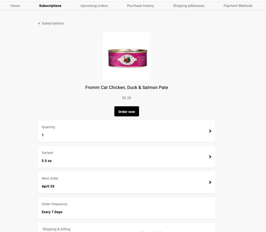
Task: Click the Fromm cat food can image
Action: click(x=127, y=57)
